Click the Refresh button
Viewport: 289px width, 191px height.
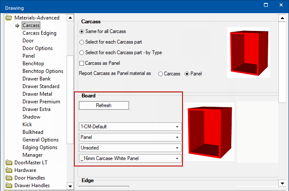[104, 105]
